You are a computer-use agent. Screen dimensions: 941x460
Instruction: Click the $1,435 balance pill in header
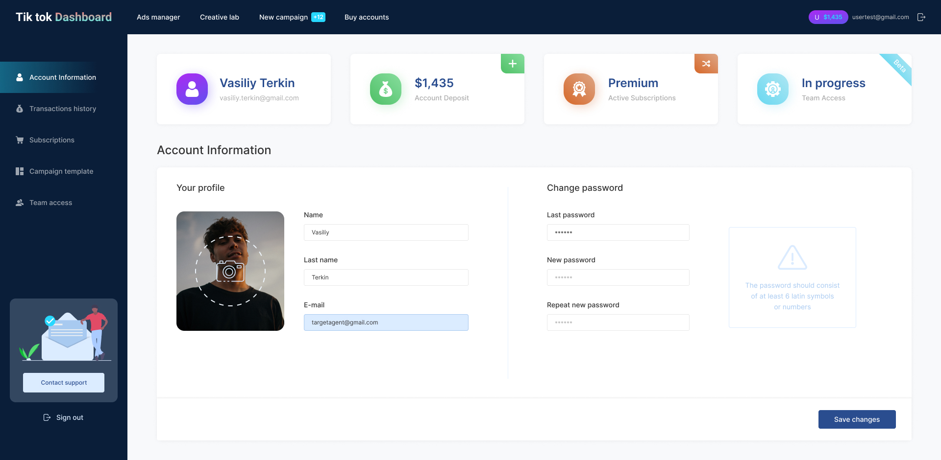[x=828, y=17]
